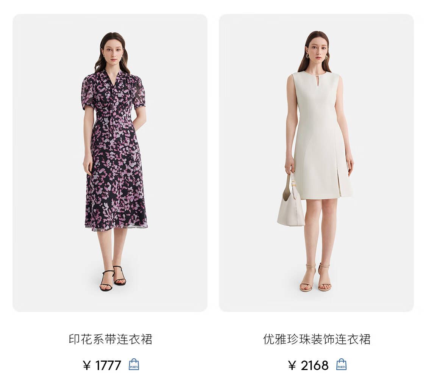Click the black strappy sandals
Screen dimensions: 426x389
tap(113, 278)
